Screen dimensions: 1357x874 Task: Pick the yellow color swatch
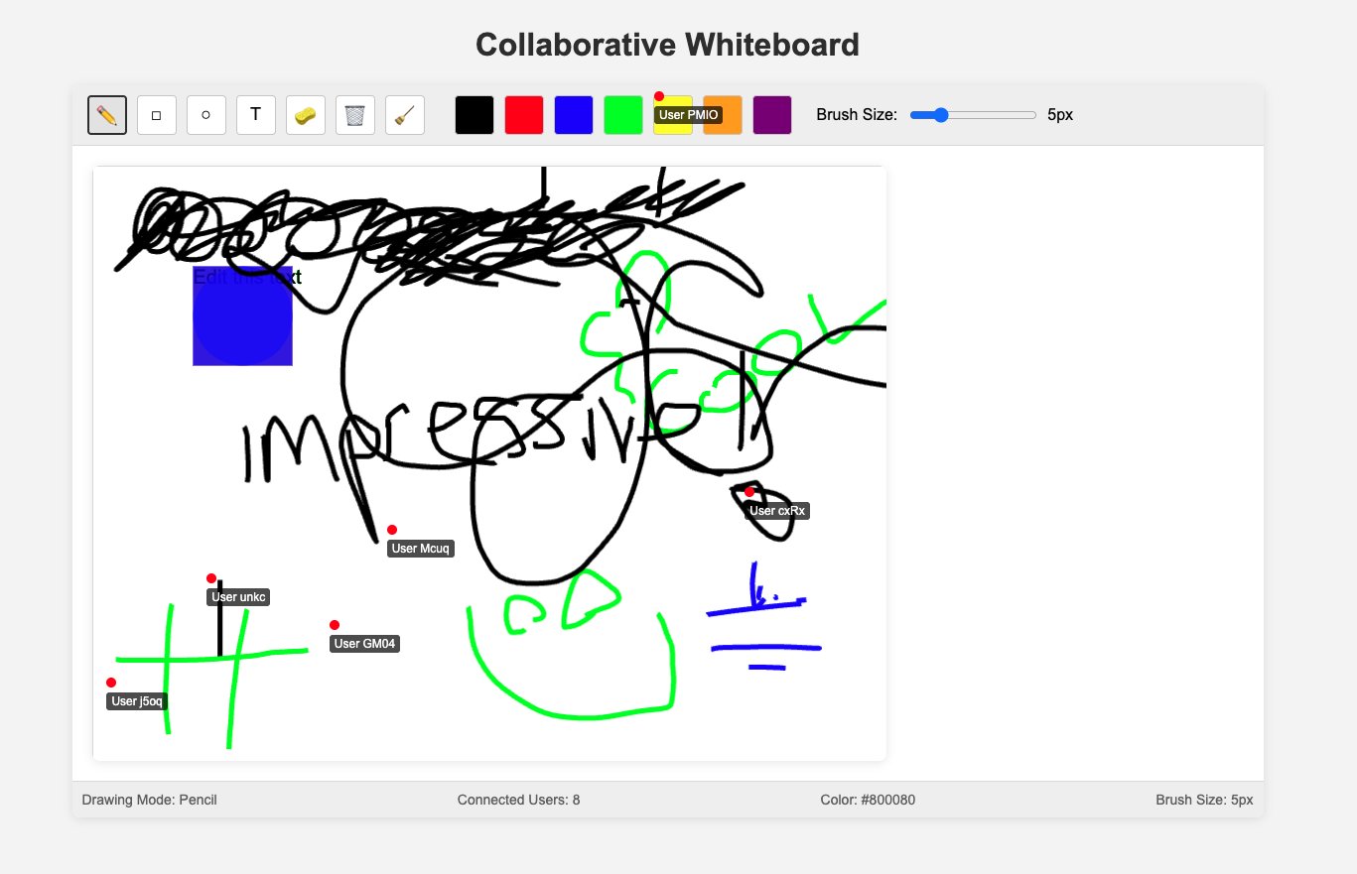pyautogui.click(x=673, y=115)
